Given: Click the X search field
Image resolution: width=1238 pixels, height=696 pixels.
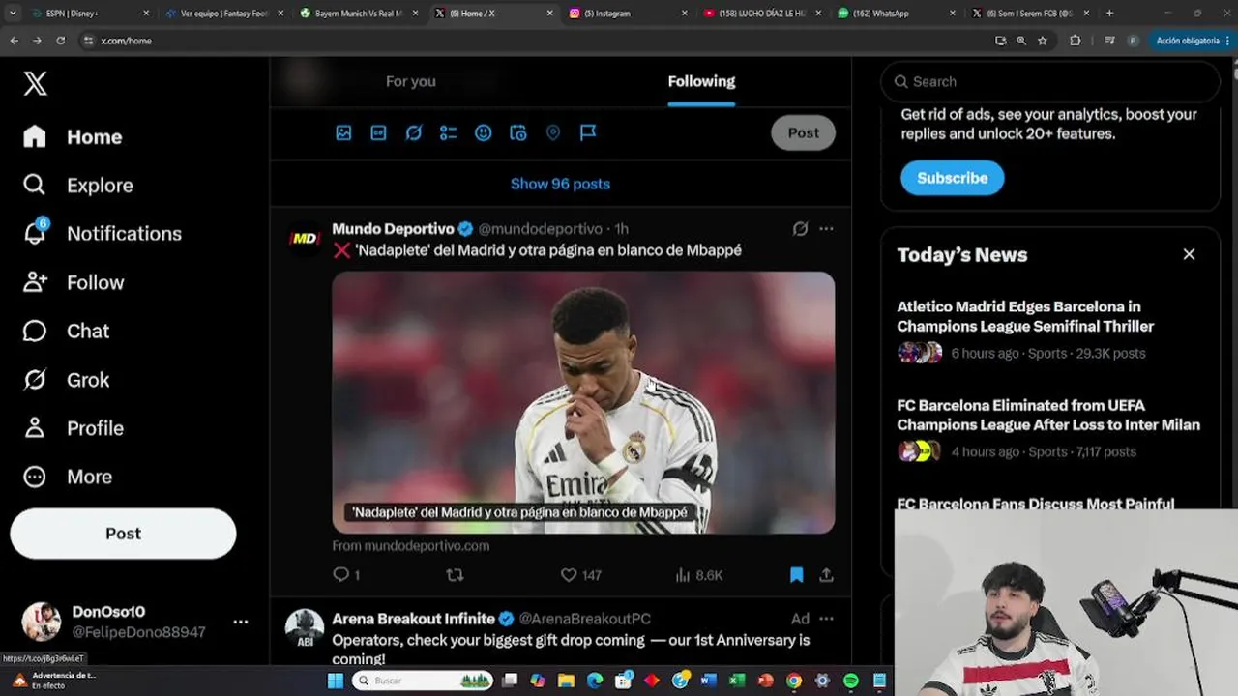Looking at the screenshot, I should coord(1050,81).
